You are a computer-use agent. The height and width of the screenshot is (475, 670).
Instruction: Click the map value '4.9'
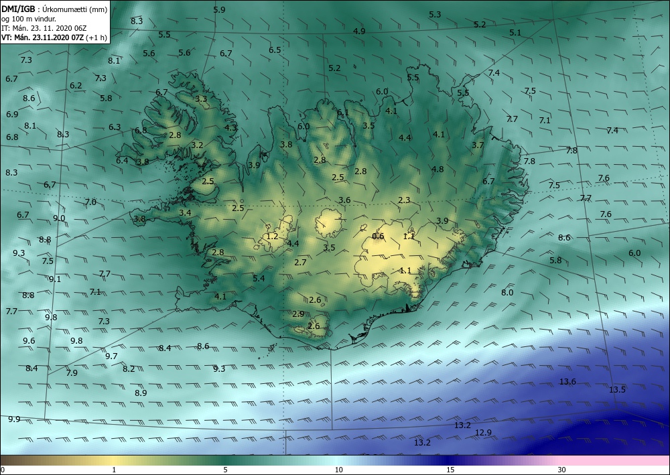pyautogui.click(x=359, y=31)
